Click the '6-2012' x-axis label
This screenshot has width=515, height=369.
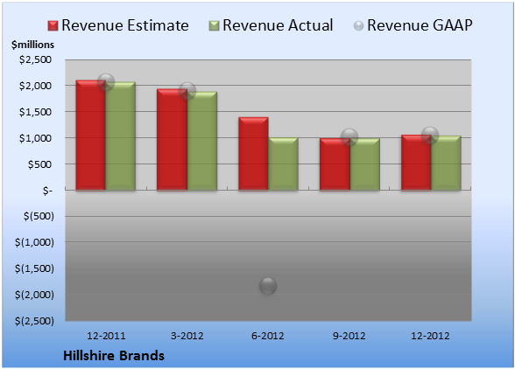[x=268, y=336]
